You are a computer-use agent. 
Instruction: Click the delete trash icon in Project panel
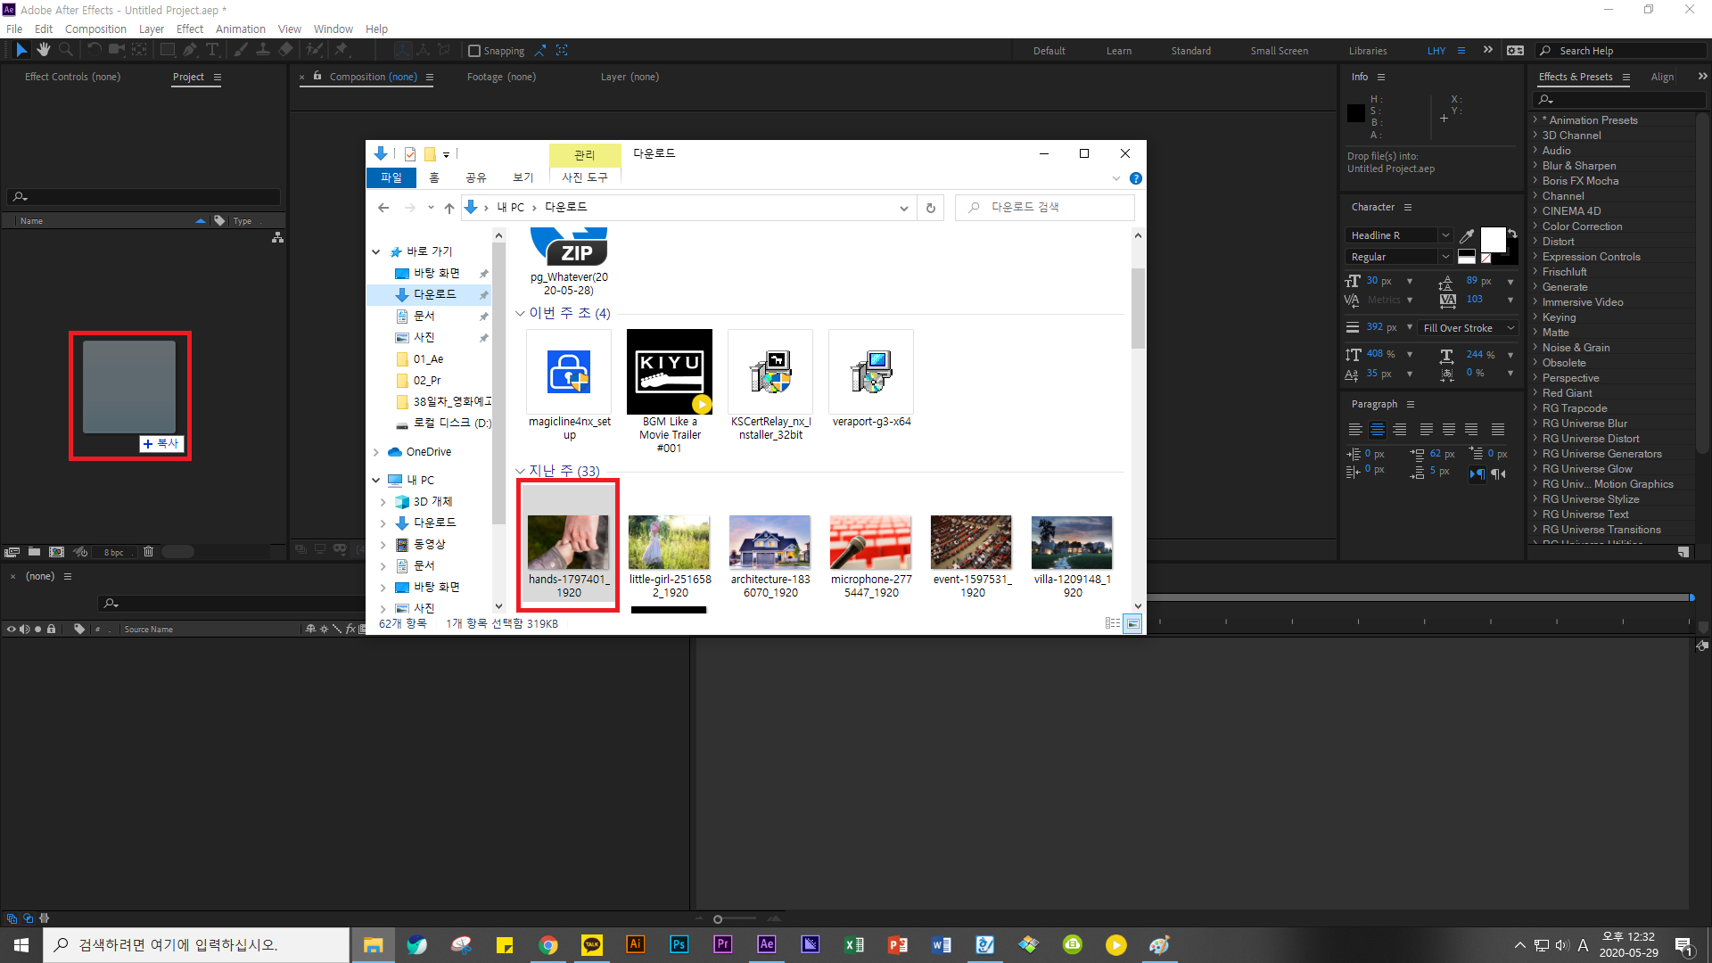[148, 552]
